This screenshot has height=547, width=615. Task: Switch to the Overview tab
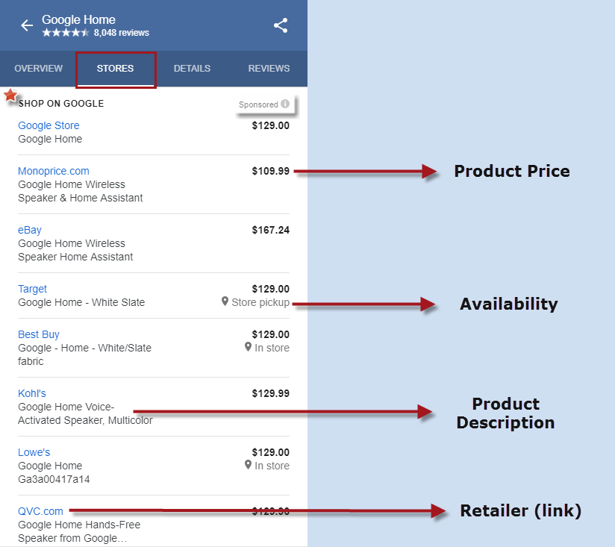(39, 69)
